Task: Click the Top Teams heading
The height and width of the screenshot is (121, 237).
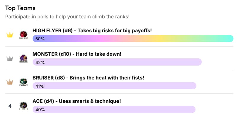Action: (x=20, y=8)
